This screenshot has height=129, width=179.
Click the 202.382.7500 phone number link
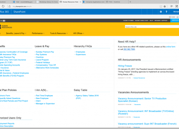129,49
